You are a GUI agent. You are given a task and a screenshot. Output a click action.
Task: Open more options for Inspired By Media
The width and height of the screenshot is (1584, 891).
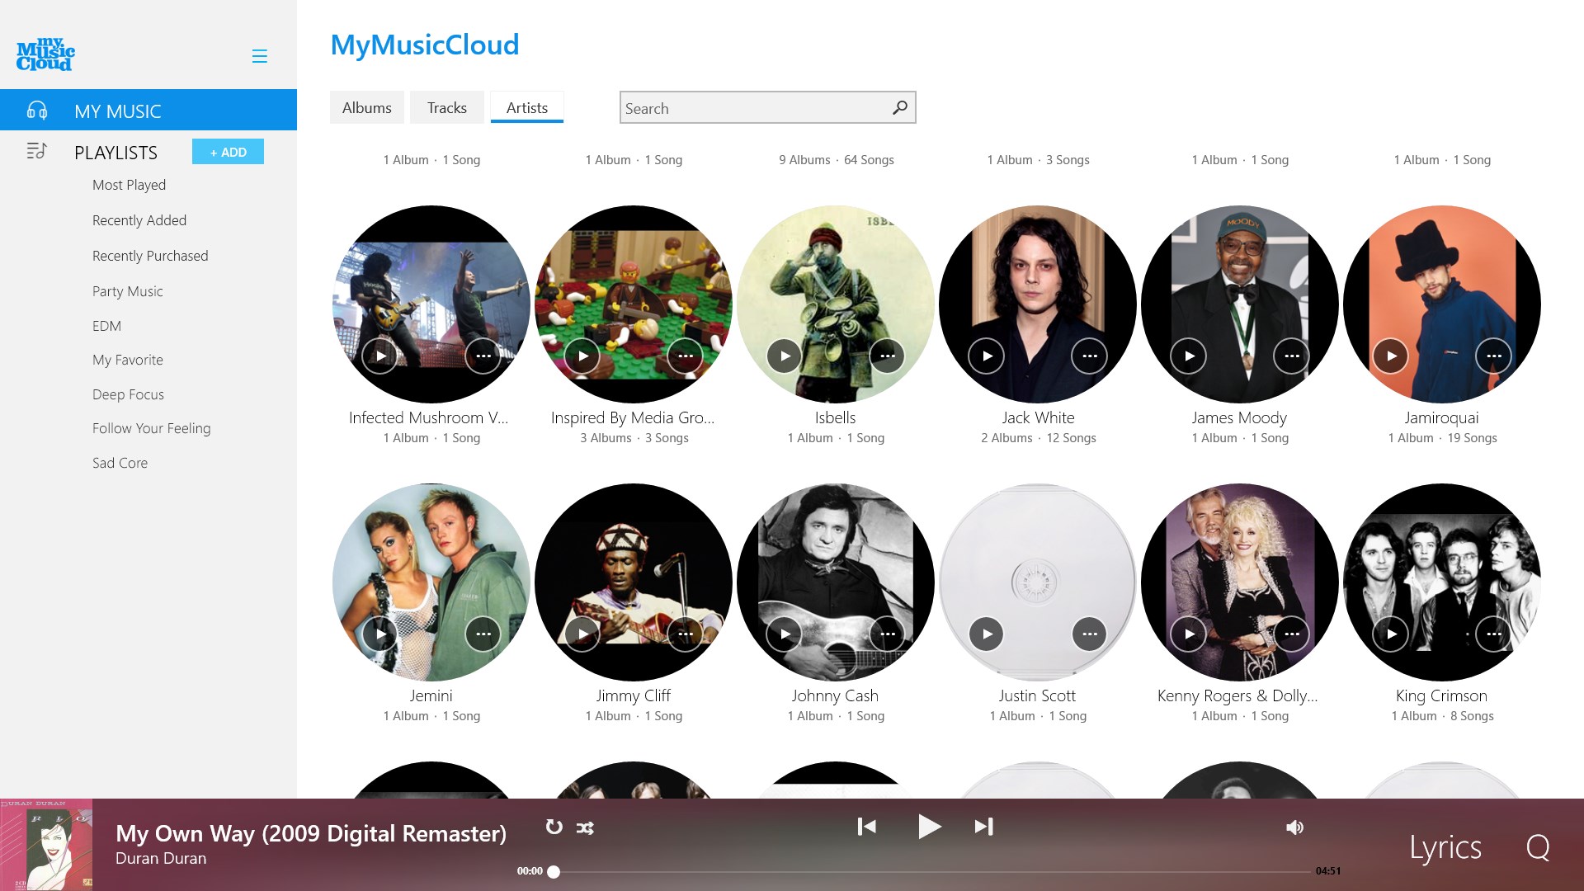click(686, 356)
